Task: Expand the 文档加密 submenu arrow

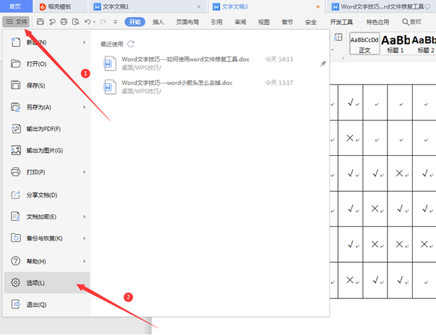Action: pos(84,217)
